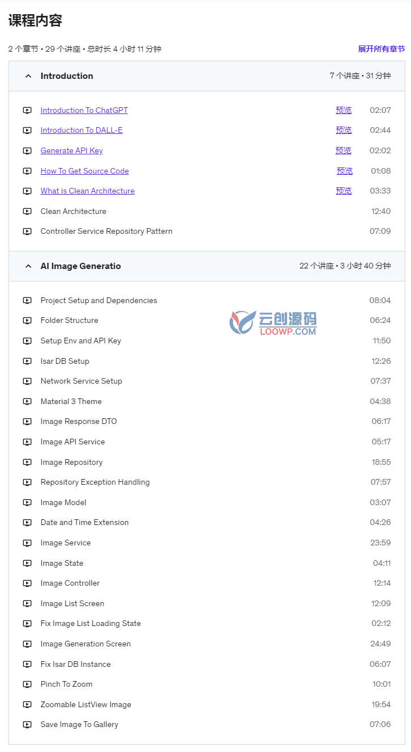Click video icon beside Network Service Setup

[27, 381]
